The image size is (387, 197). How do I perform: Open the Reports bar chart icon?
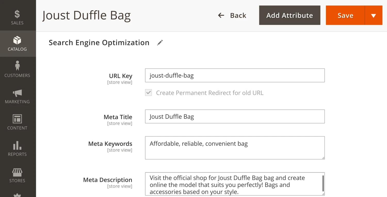pyautogui.click(x=17, y=146)
